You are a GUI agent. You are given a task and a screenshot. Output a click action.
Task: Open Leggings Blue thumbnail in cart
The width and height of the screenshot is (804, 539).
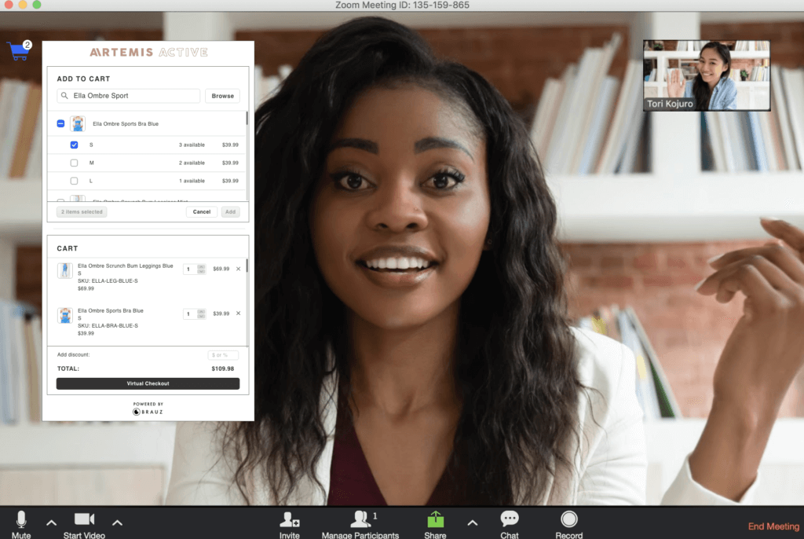[64, 270]
